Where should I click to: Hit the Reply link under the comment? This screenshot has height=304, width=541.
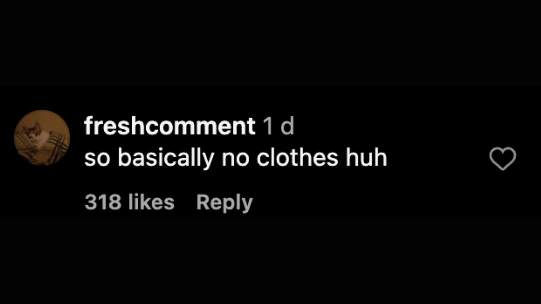pyautogui.click(x=225, y=203)
